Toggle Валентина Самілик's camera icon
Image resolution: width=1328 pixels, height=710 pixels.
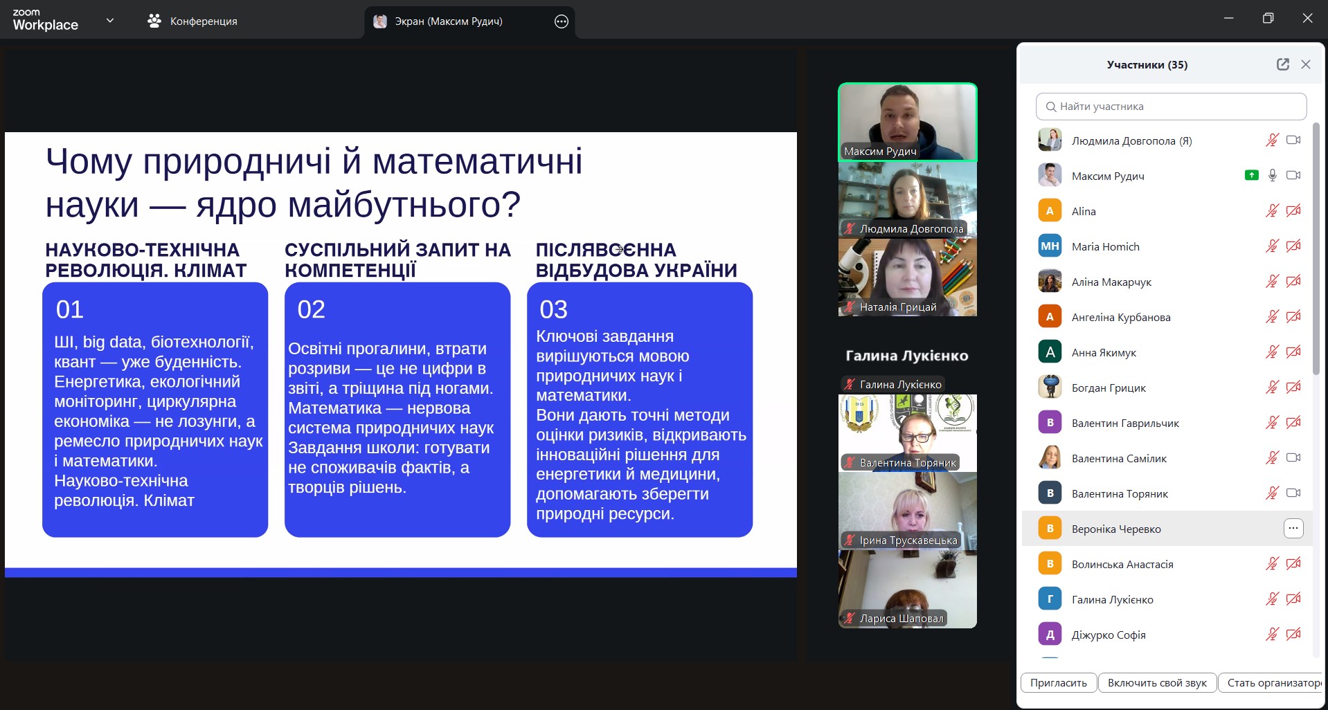1293,458
